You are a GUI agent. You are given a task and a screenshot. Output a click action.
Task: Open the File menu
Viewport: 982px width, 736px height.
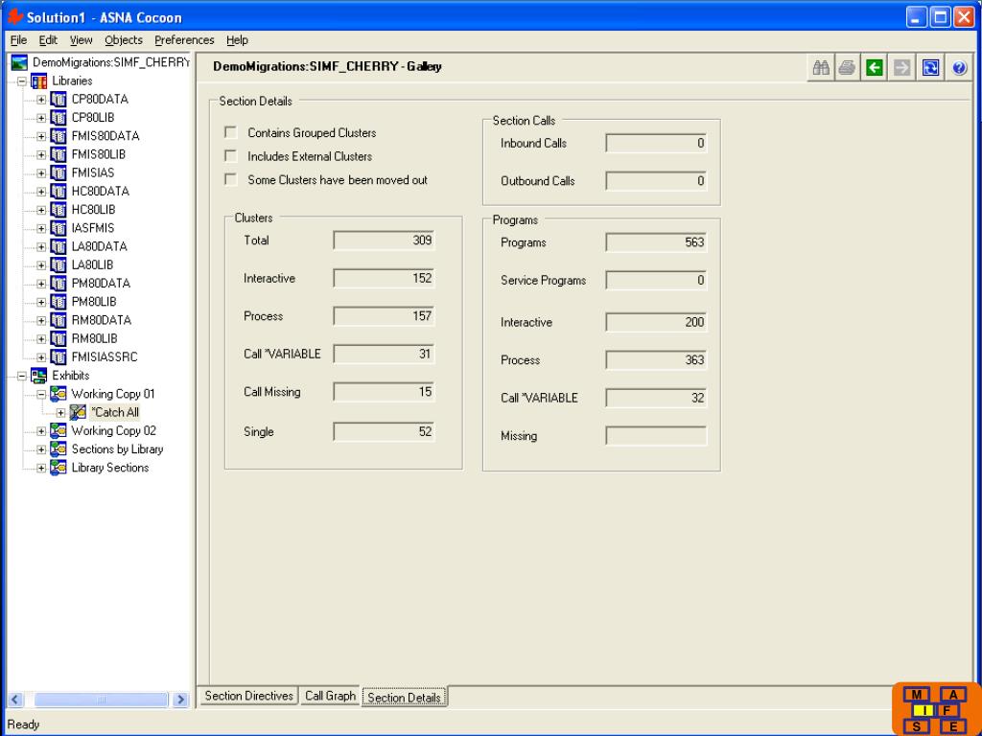18,40
